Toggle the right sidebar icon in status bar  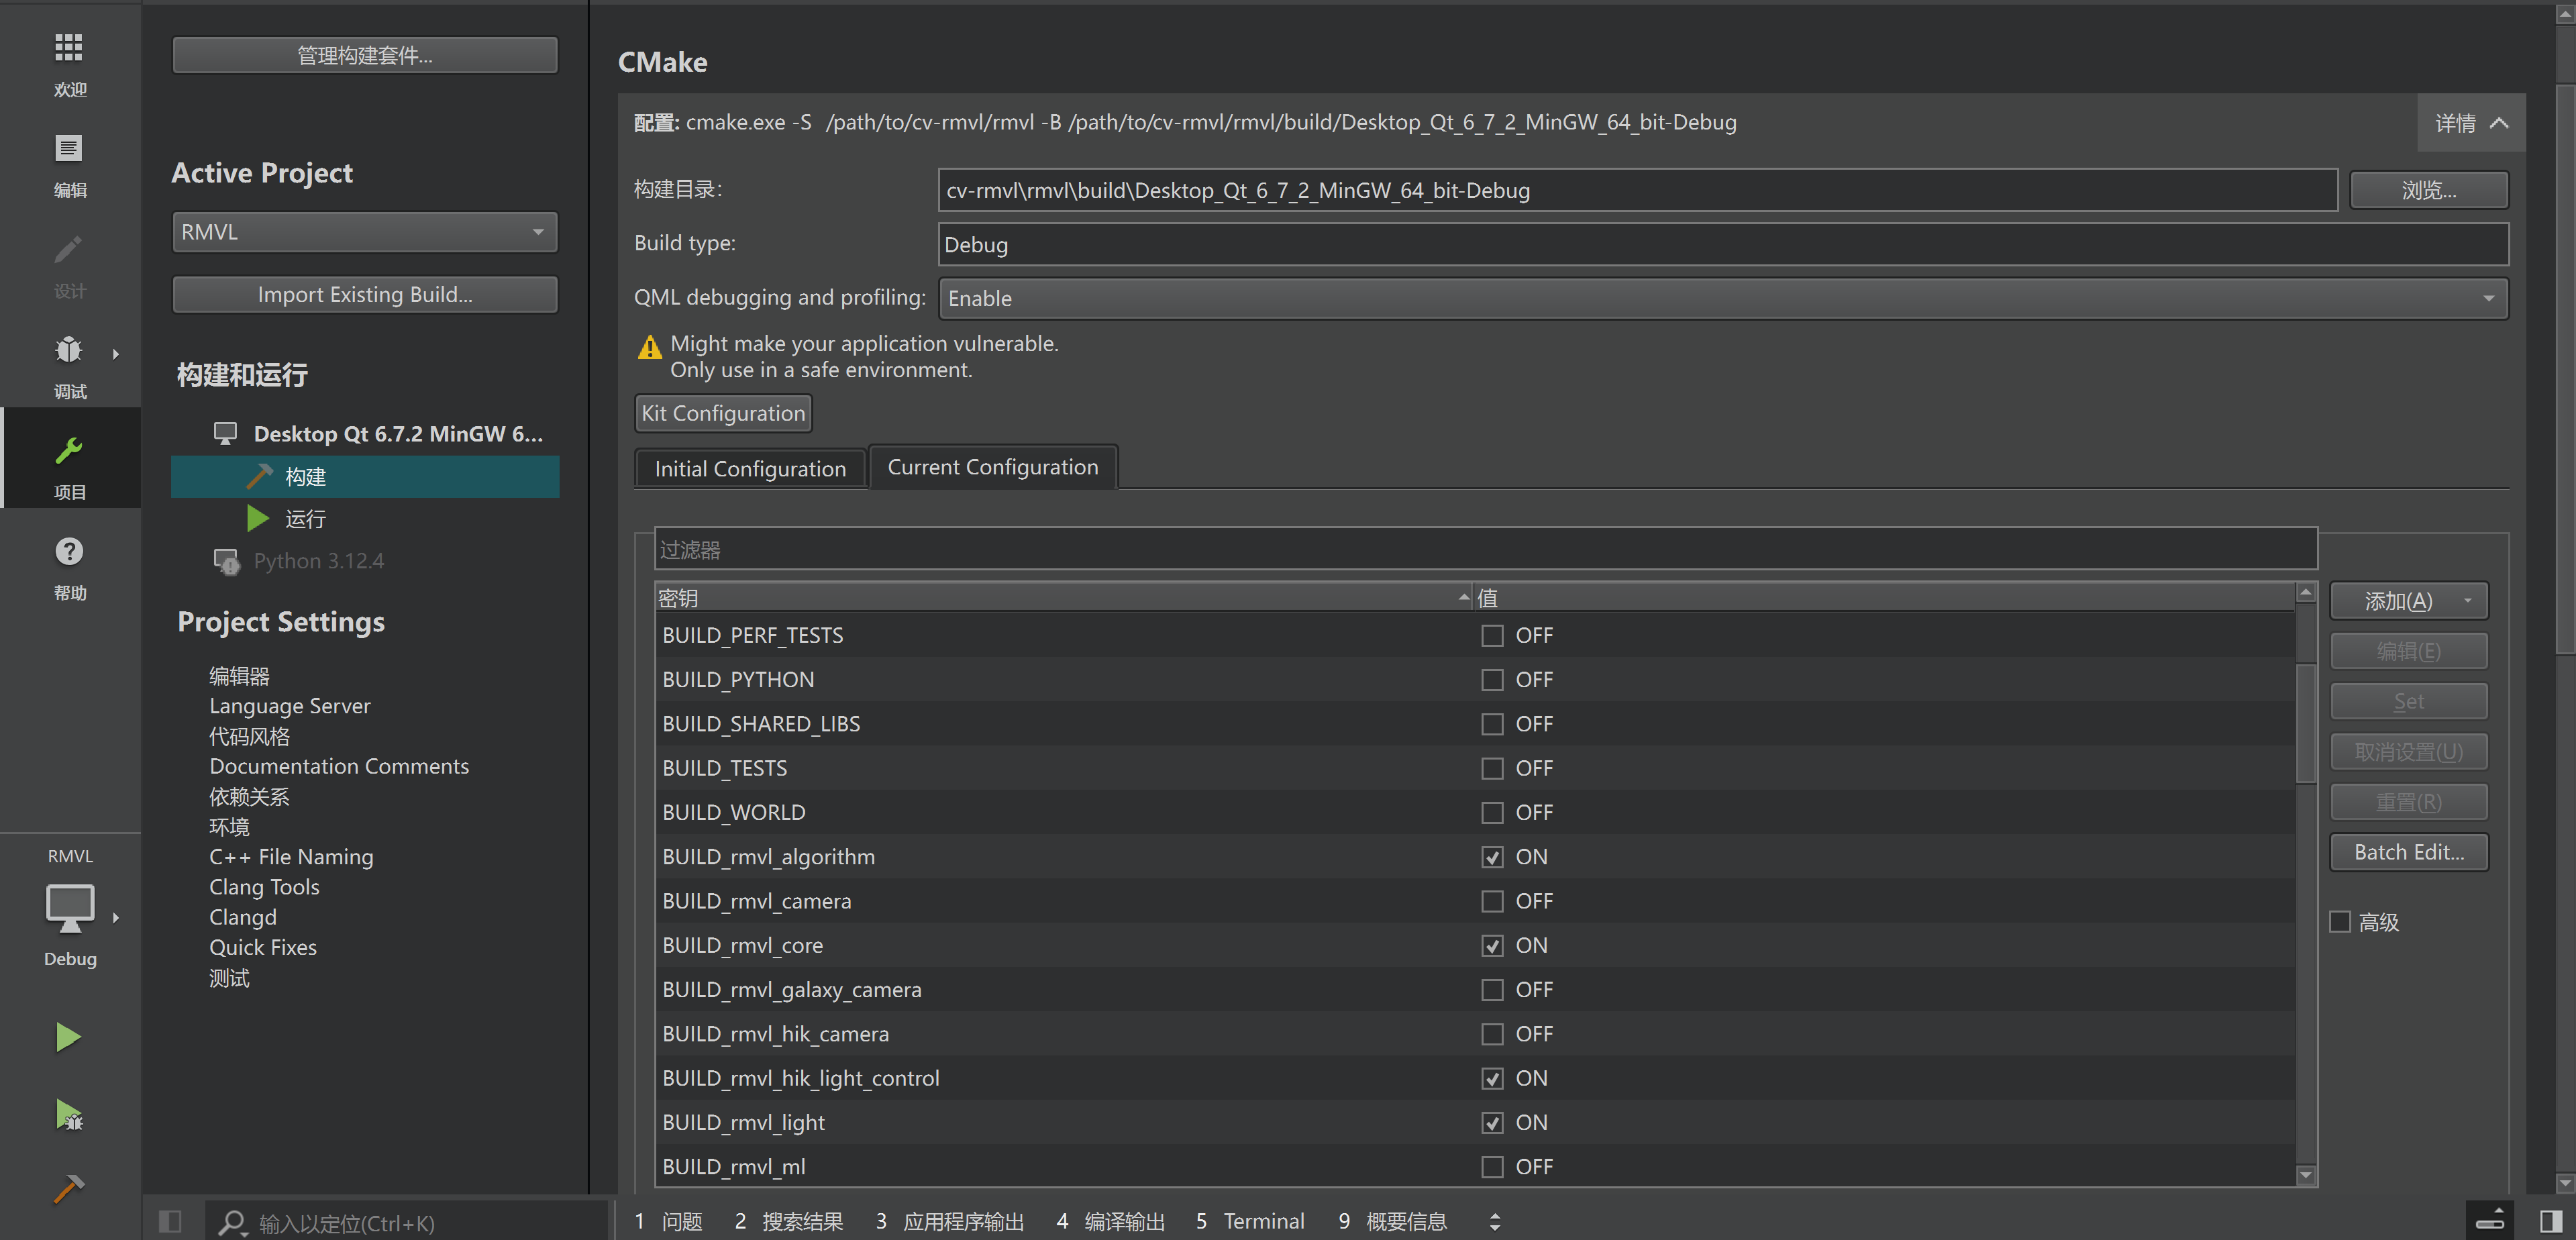(x=2550, y=1221)
